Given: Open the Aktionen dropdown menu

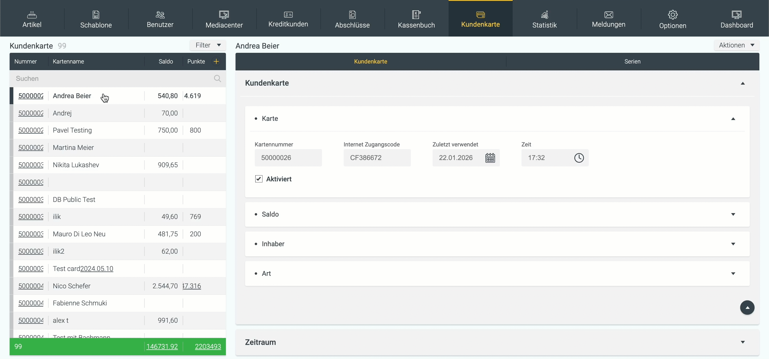Looking at the screenshot, I should pos(736,45).
